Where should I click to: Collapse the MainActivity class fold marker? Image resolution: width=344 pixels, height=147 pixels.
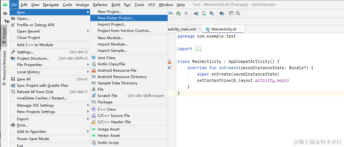[176, 62]
